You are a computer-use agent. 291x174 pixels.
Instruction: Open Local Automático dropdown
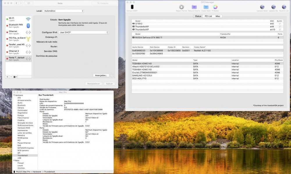63,11
